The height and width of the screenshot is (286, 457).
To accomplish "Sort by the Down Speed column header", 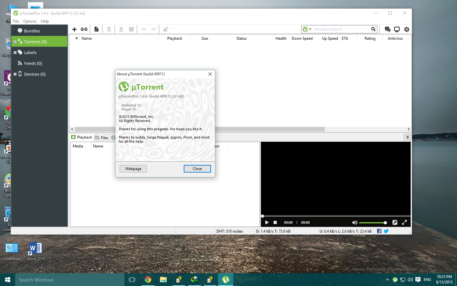I will (x=302, y=38).
